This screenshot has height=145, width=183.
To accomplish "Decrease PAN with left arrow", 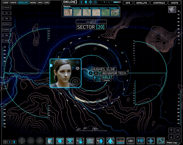I will [3, 35].
